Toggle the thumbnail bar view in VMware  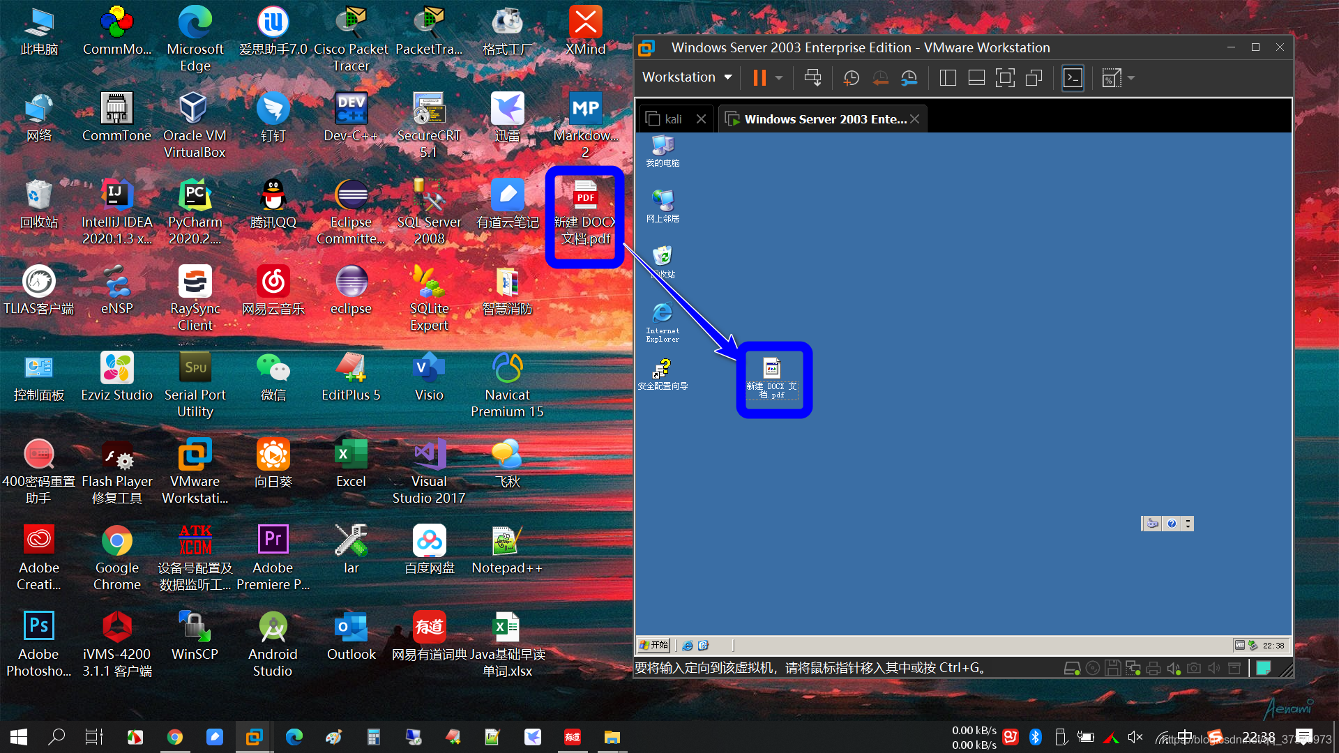click(976, 77)
